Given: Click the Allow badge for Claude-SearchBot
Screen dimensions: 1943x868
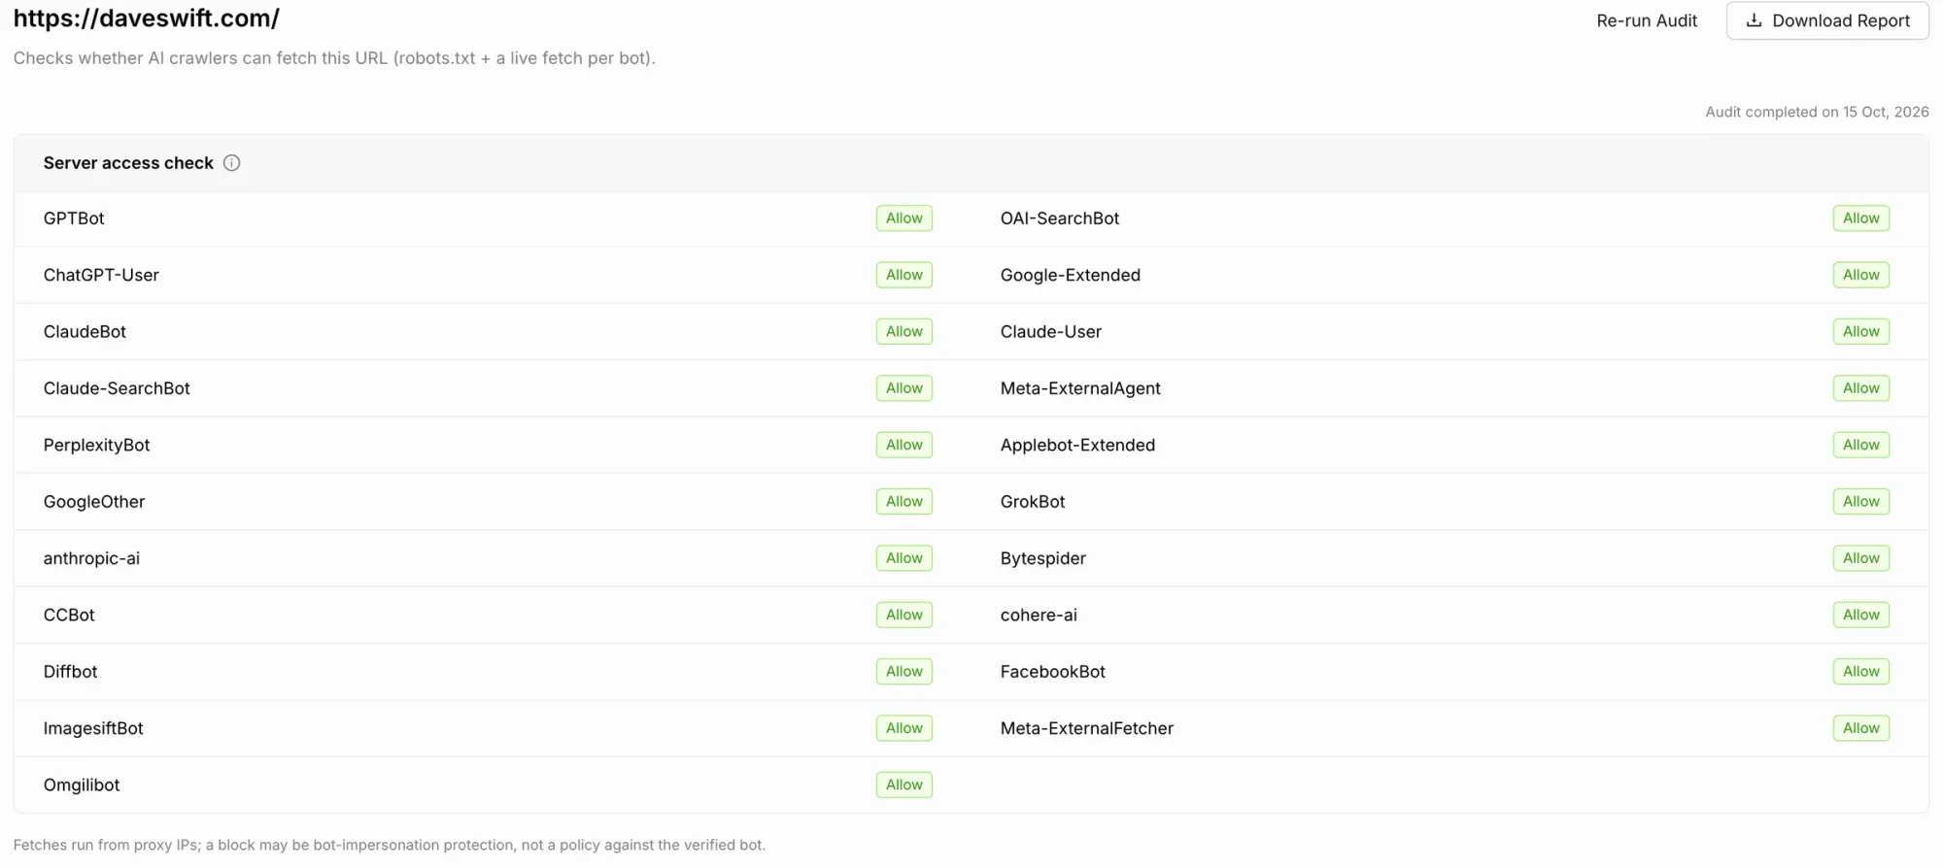Looking at the screenshot, I should coord(904,388).
